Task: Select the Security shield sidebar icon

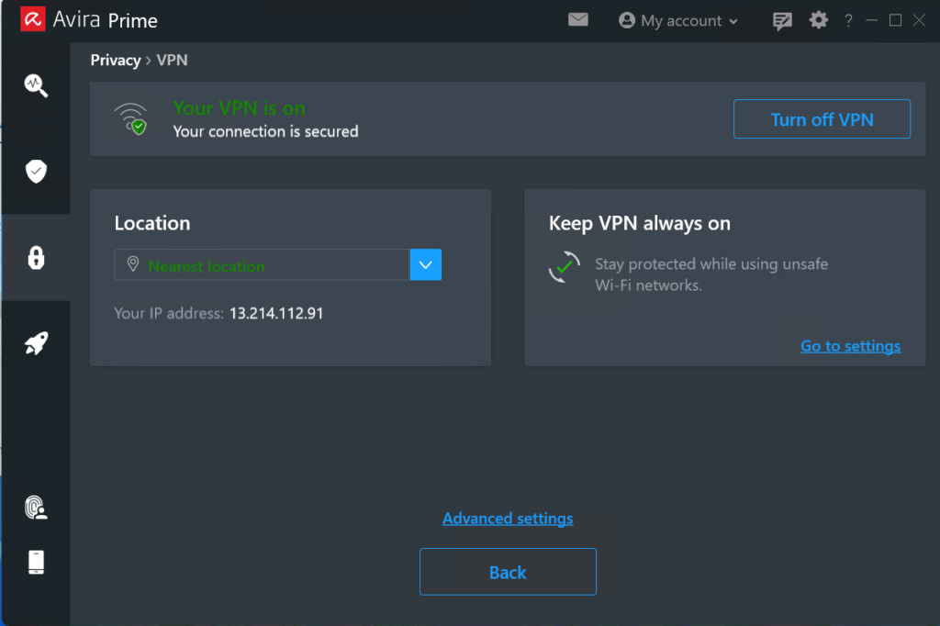Action: pyautogui.click(x=36, y=172)
